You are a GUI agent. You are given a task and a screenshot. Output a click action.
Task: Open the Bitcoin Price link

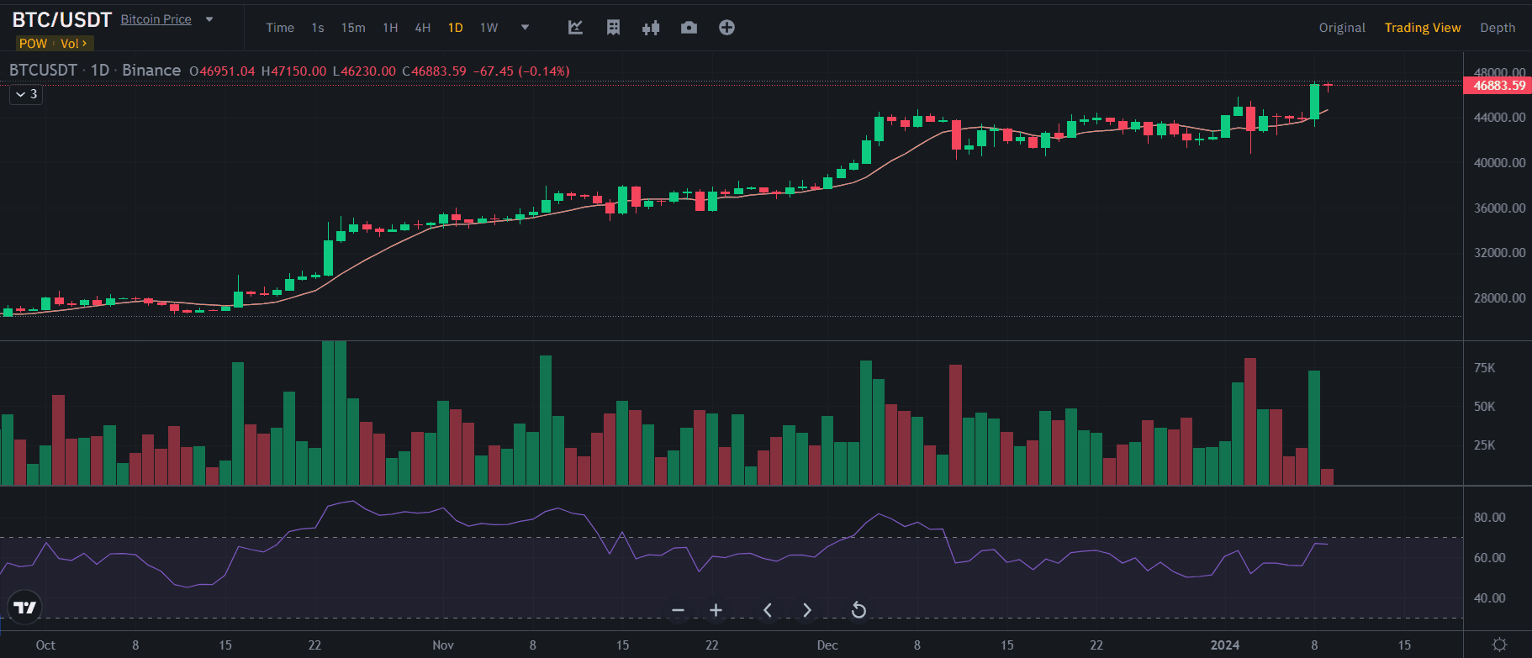[156, 19]
